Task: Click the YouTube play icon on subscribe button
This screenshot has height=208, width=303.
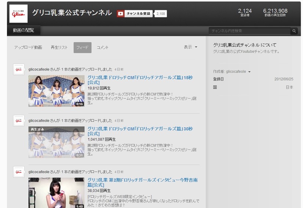Action: point(120,14)
